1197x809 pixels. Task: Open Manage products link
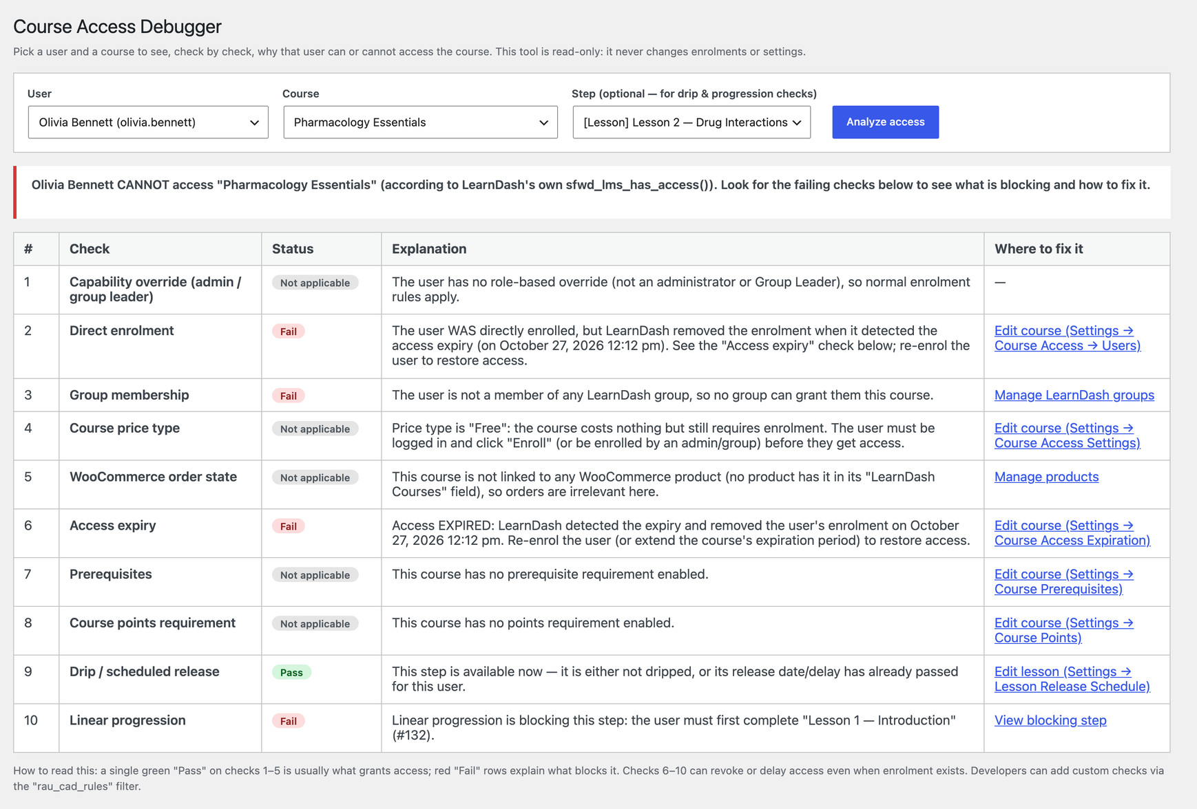(1046, 477)
